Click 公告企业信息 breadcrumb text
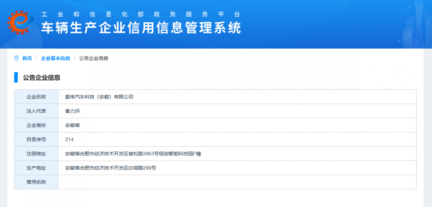Image resolution: width=432 pixels, height=207 pixels. pos(94,58)
